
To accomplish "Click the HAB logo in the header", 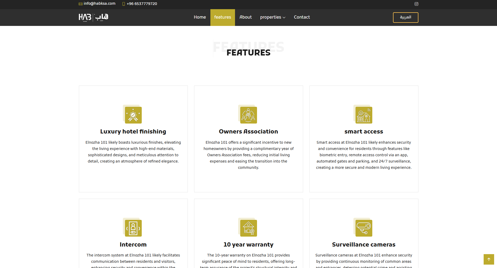I will pyautogui.click(x=94, y=17).
